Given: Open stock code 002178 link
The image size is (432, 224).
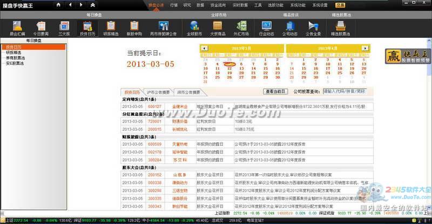Looking at the screenshot, I should click(154, 152).
